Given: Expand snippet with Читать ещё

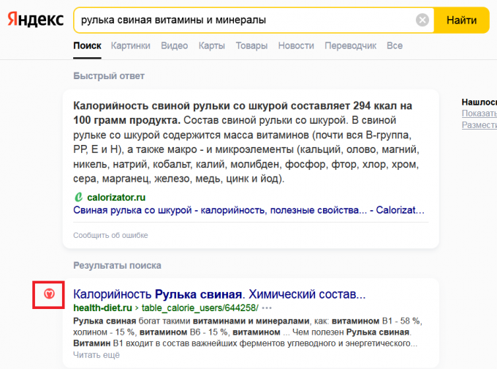Looking at the screenshot, I should (96, 355).
